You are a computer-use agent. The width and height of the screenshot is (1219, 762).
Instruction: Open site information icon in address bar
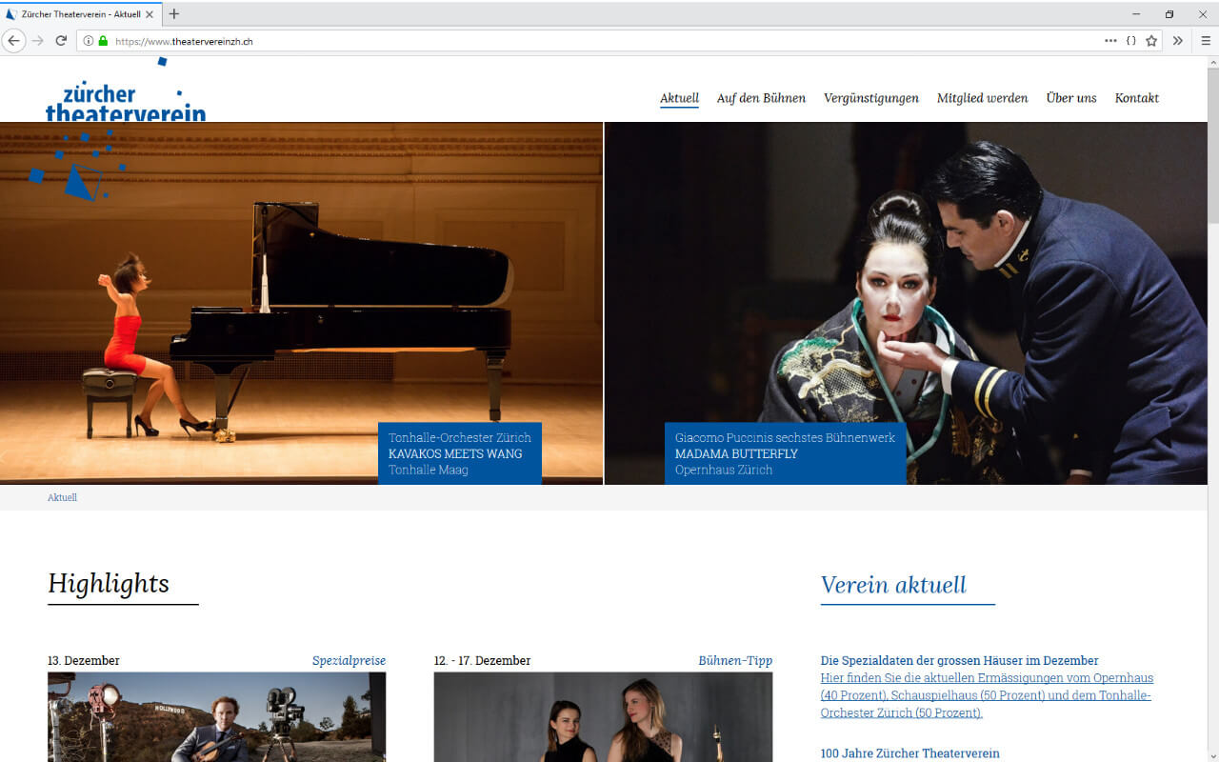(89, 41)
